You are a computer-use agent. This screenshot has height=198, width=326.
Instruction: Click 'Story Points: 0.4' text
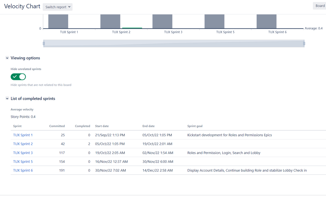23,117
